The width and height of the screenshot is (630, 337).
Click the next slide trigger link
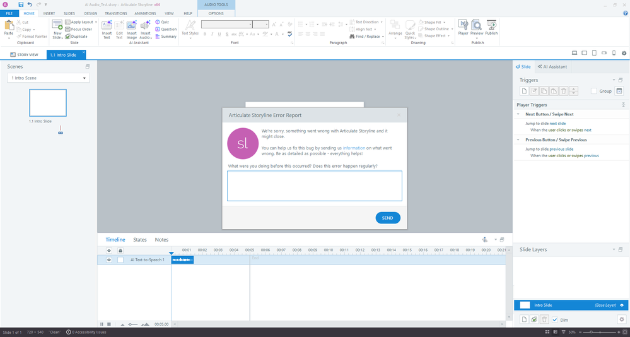(x=557, y=124)
